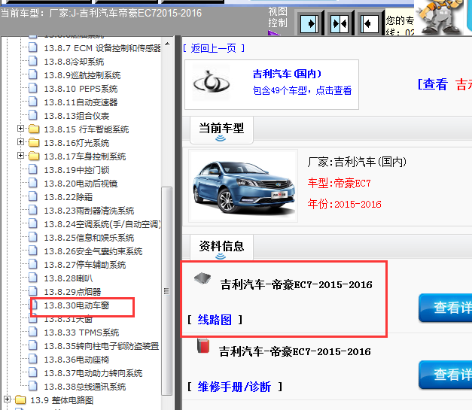Open 13.8.7 ECM 设备控制和传感器 item
This screenshot has height=410, width=472.
click(102, 48)
